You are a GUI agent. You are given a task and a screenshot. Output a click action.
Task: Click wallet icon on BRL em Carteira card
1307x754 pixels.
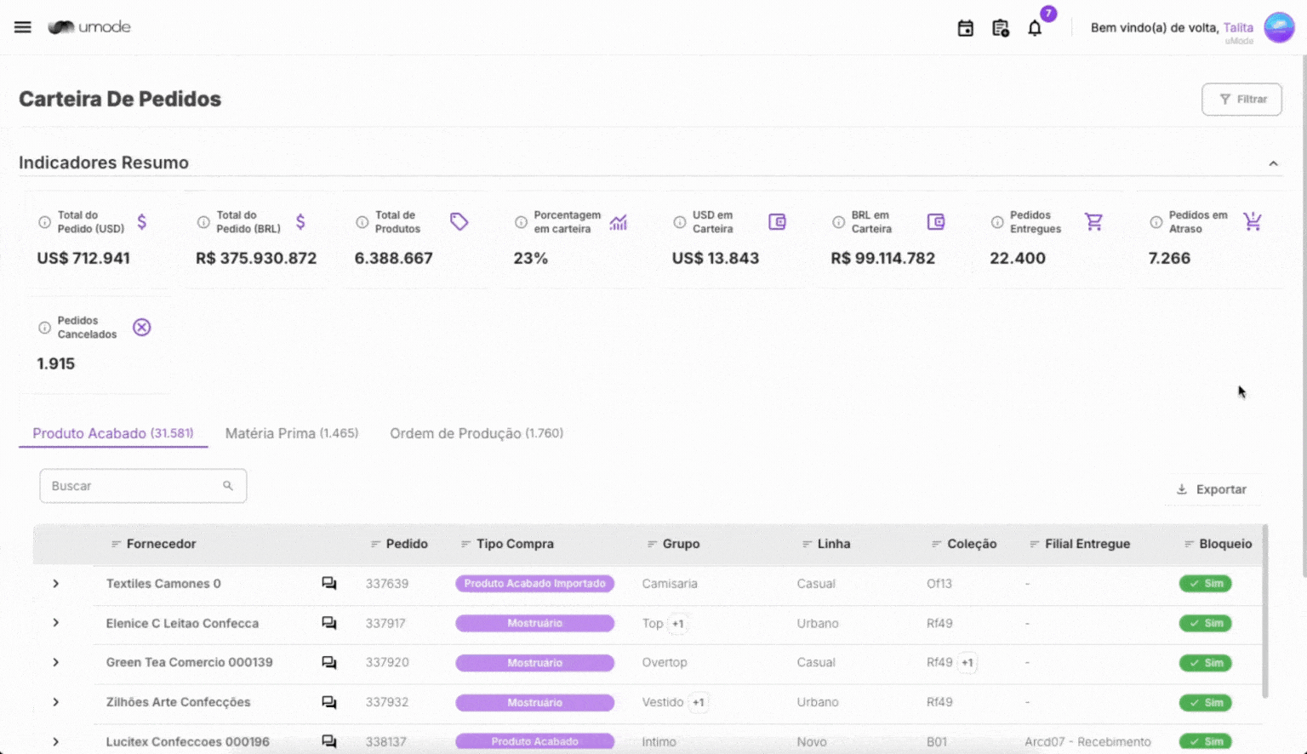click(x=936, y=222)
